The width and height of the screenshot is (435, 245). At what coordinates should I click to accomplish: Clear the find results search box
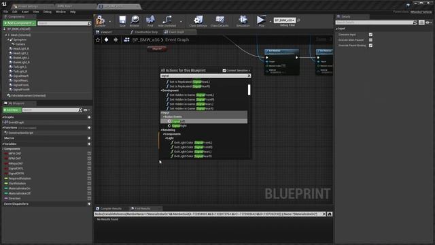pos(324,214)
